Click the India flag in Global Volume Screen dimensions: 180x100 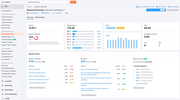pos(68,45)
